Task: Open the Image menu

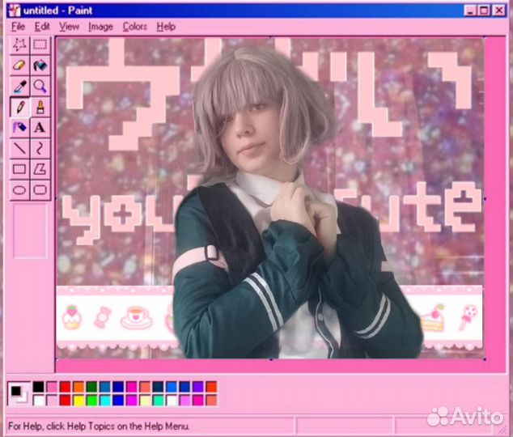Action: [x=100, y=27]
